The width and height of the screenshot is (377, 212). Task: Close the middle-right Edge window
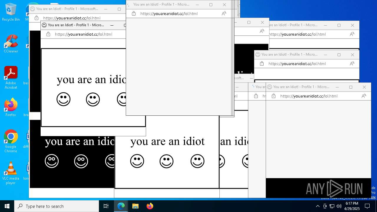tap(353, 55)
